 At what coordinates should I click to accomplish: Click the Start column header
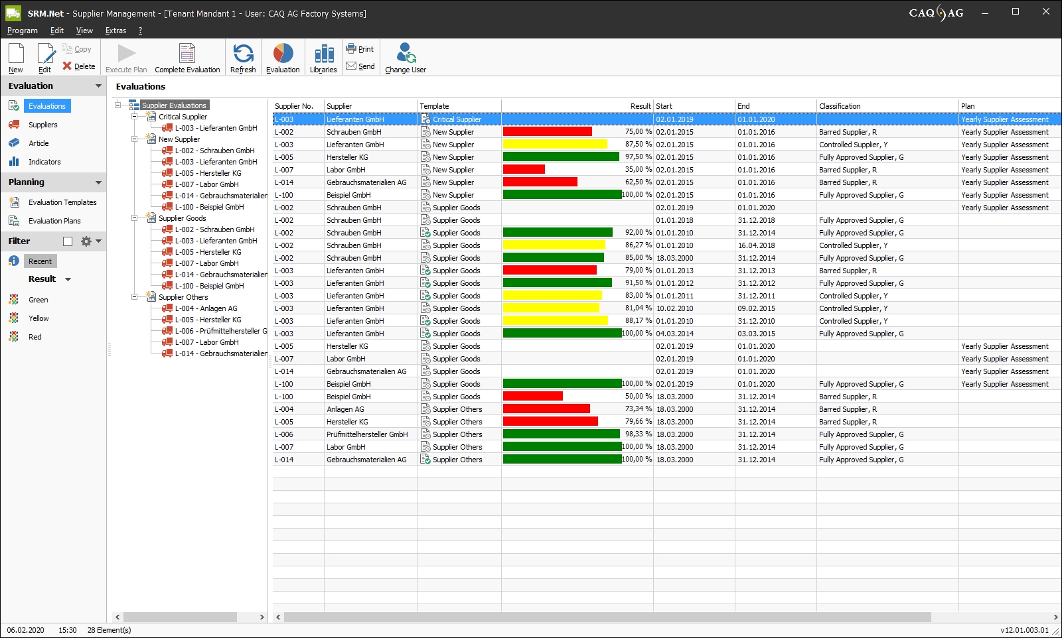[694, 106]
